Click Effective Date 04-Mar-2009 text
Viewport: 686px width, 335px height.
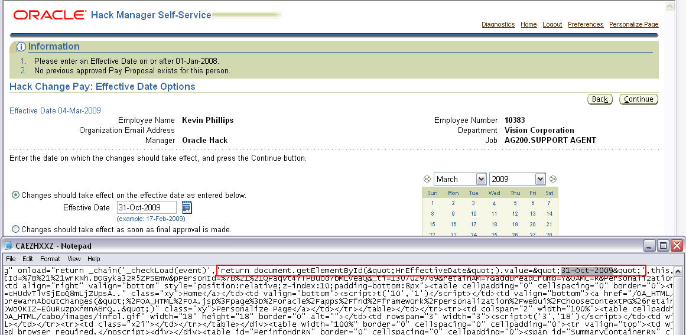55,110
